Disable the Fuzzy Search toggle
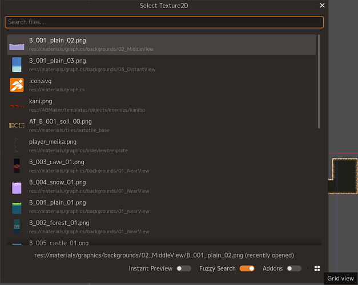Viewport: 358px width, 285px height. point(247,268)
